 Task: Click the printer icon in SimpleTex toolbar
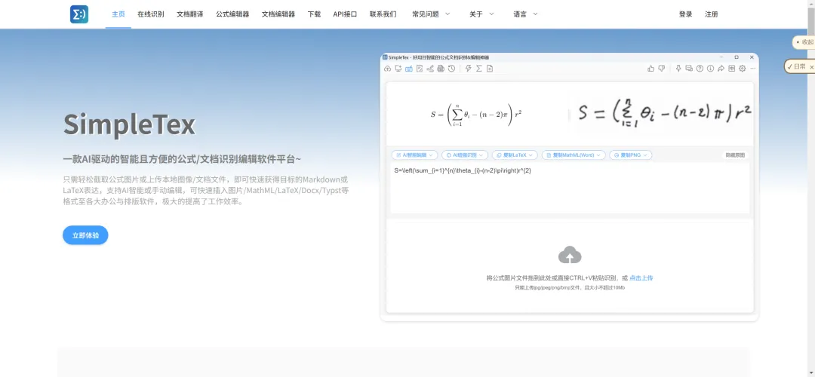pos(441,69)
